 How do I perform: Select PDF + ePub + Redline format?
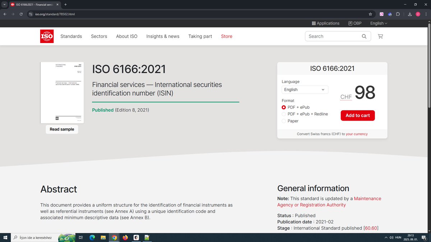[x=284, y=114]
